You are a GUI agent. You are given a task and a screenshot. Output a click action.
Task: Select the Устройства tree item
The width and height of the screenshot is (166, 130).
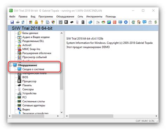[x=29, y=93]
